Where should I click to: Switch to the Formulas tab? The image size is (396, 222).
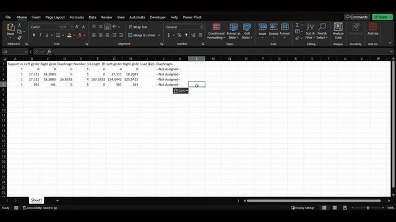click(77, 17)
